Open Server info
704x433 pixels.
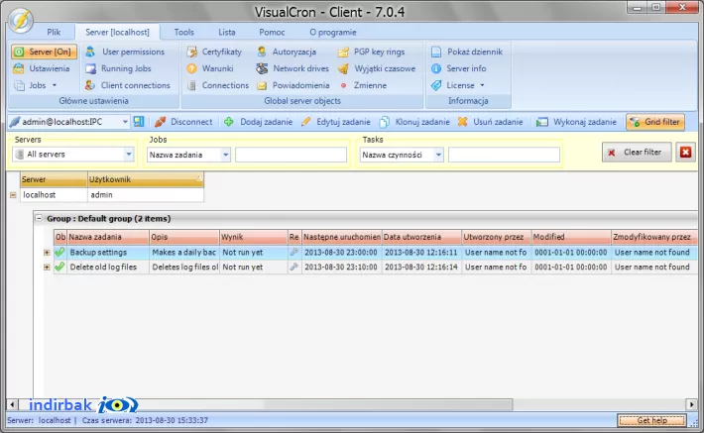click(458, 68)
